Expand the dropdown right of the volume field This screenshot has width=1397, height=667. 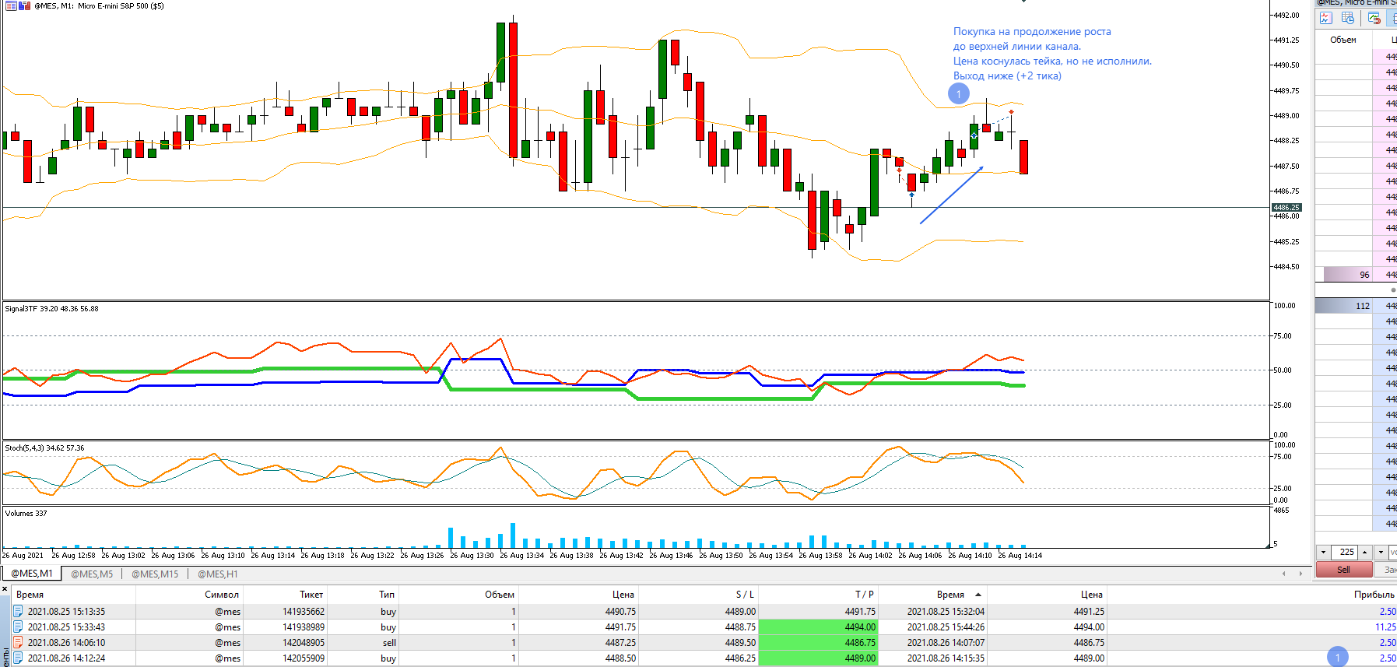tap(1381, 552)
